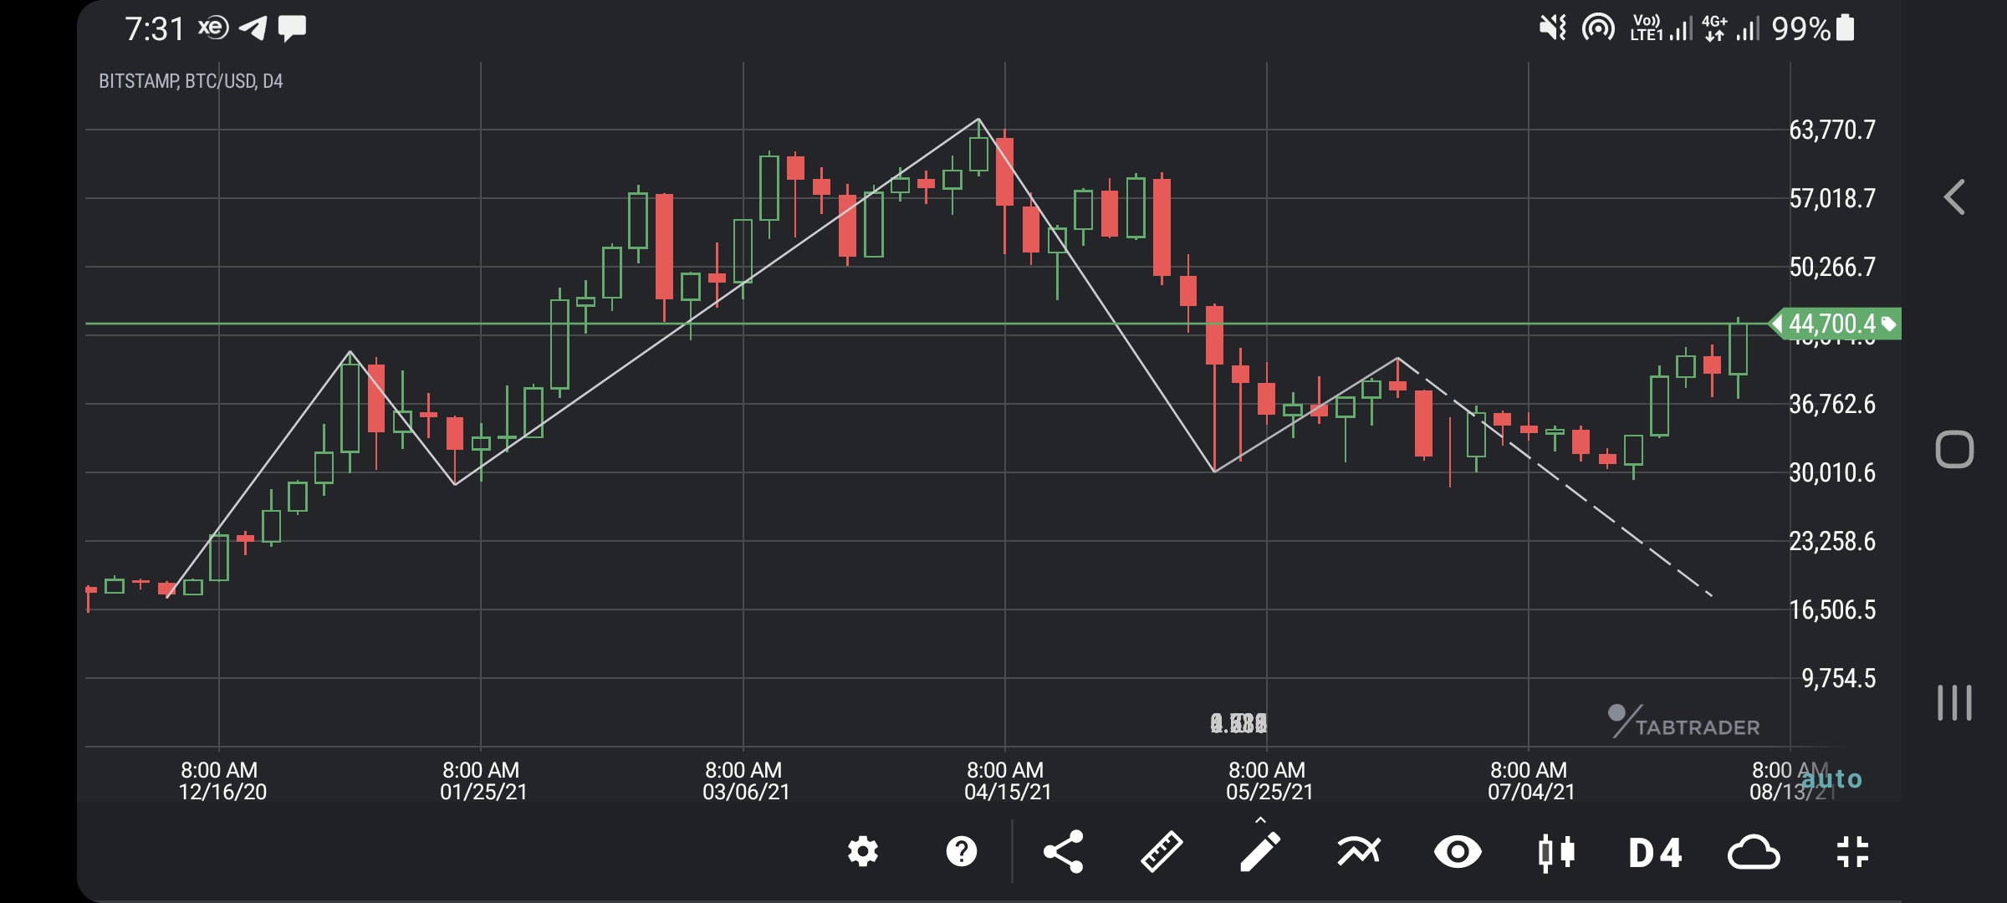Open Android recent apps button
This screenshot has height=903, width=2007.
tap(1954, 702)
